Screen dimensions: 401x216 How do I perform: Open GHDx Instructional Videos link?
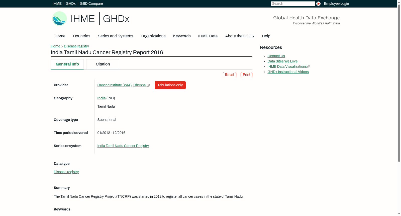[288, 72]
